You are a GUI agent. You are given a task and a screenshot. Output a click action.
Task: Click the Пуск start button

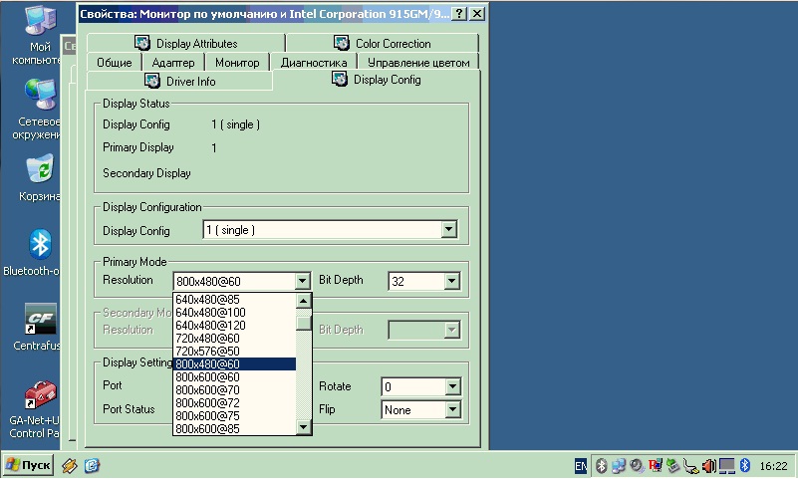(29, 465)
